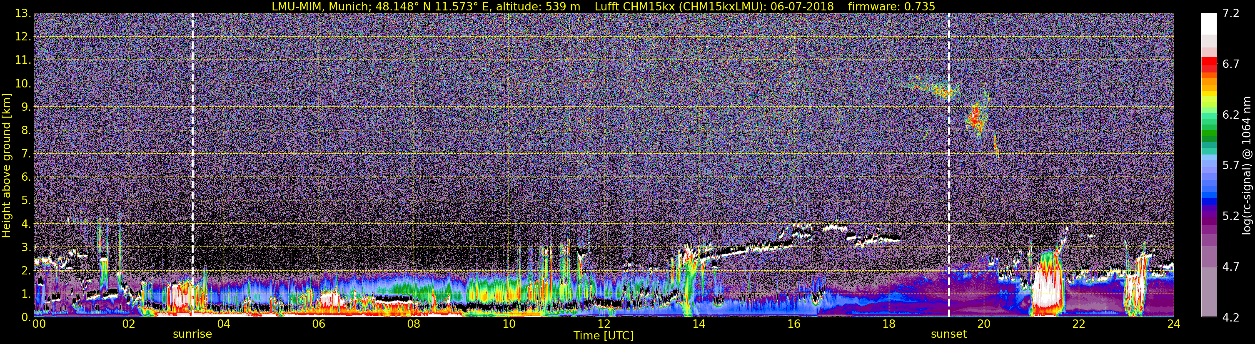Click the 'sunrise' label under the time axis
The height and width of the screenshot is (344, 1255).
click(x=192, y=334)
